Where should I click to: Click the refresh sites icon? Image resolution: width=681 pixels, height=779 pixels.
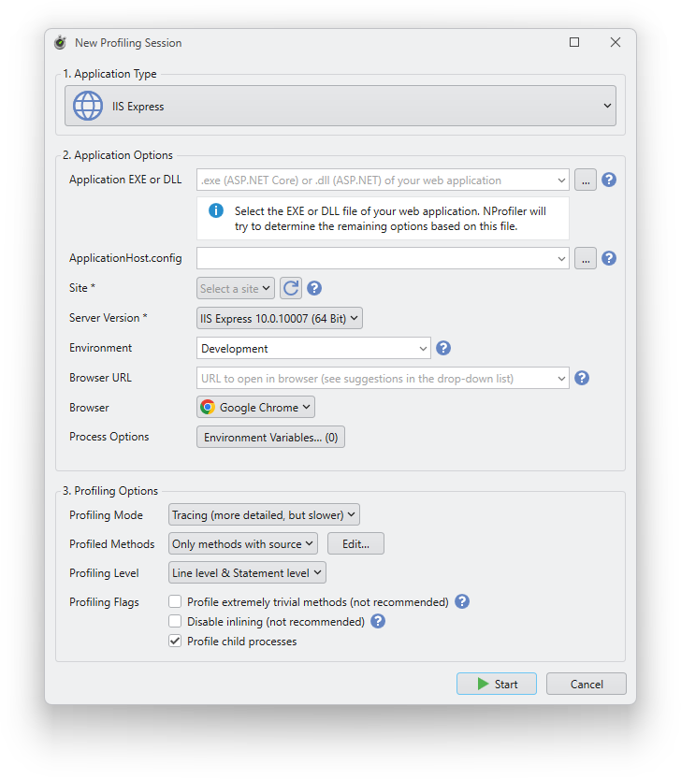point(291,288)
